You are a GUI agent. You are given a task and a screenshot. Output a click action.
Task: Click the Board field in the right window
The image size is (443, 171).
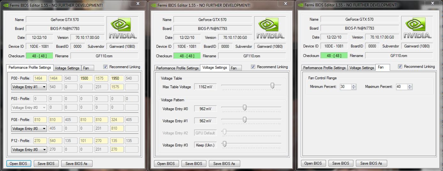point(360,28)
